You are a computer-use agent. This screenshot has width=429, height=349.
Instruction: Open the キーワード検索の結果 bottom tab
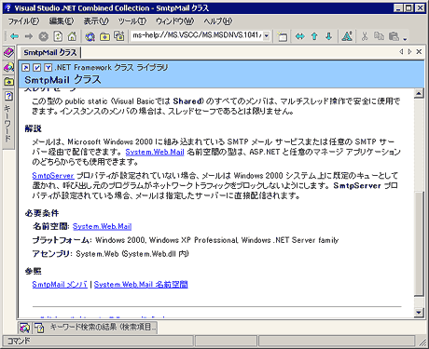click(95, 328)
